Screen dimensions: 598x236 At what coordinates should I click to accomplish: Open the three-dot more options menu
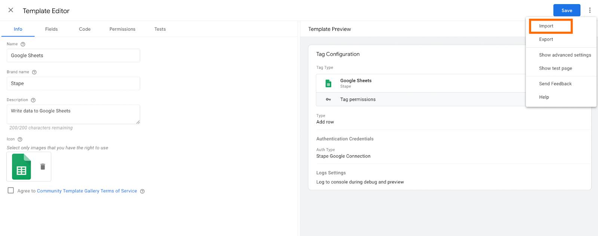[590, 10]
